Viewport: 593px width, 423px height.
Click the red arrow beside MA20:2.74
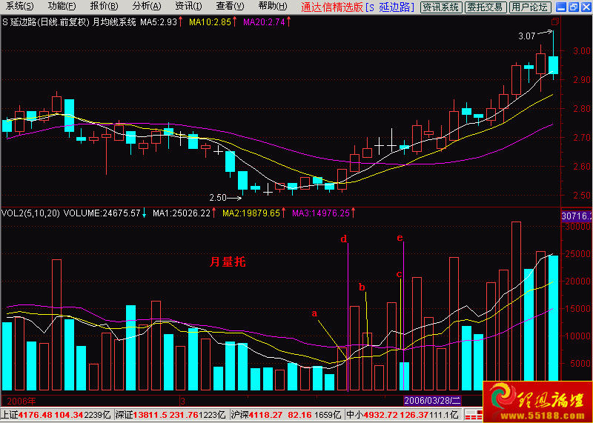288,21
